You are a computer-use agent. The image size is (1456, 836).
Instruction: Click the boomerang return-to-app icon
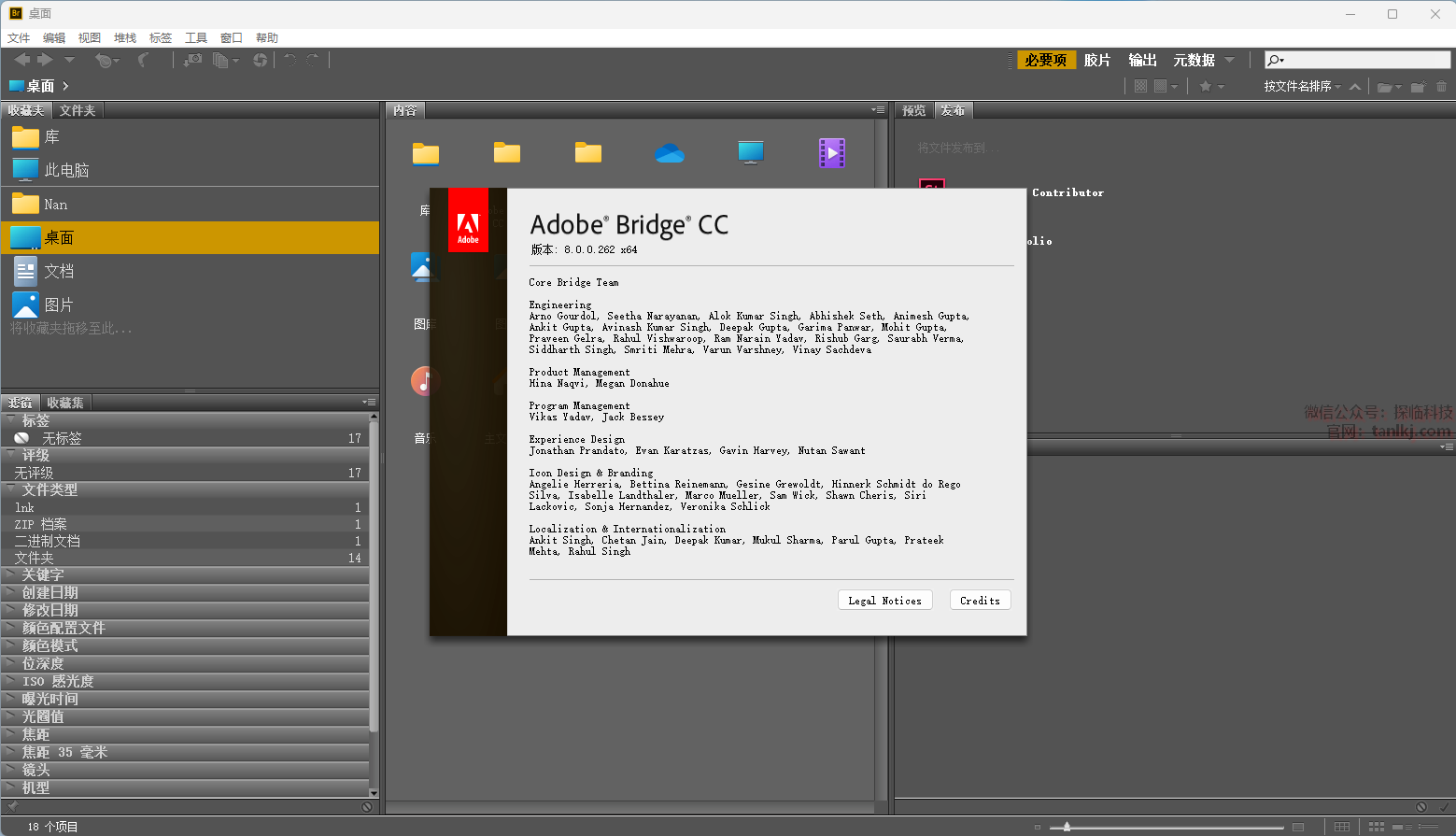pyautogui.click(x=143, y=60)
